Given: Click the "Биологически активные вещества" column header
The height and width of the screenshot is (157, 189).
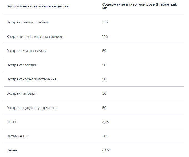Looking at the screenshot, I should pos(37,6).
